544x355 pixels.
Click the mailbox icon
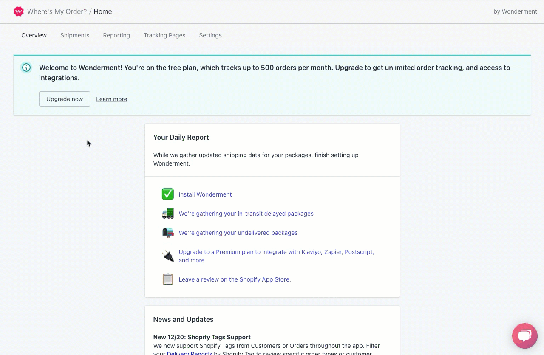tap(168, 233)
